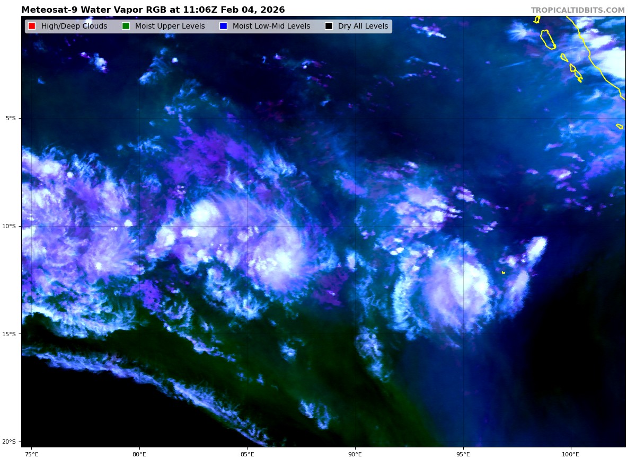Image resolution: width=636 pixels, height=459 pixels.
Task: Click the "Moist Low-Mid Levels" legend label
Action: 271,26
